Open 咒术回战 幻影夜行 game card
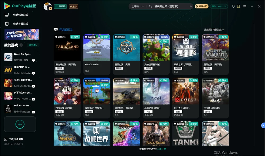The image size is (265, 156). (67, 98)
